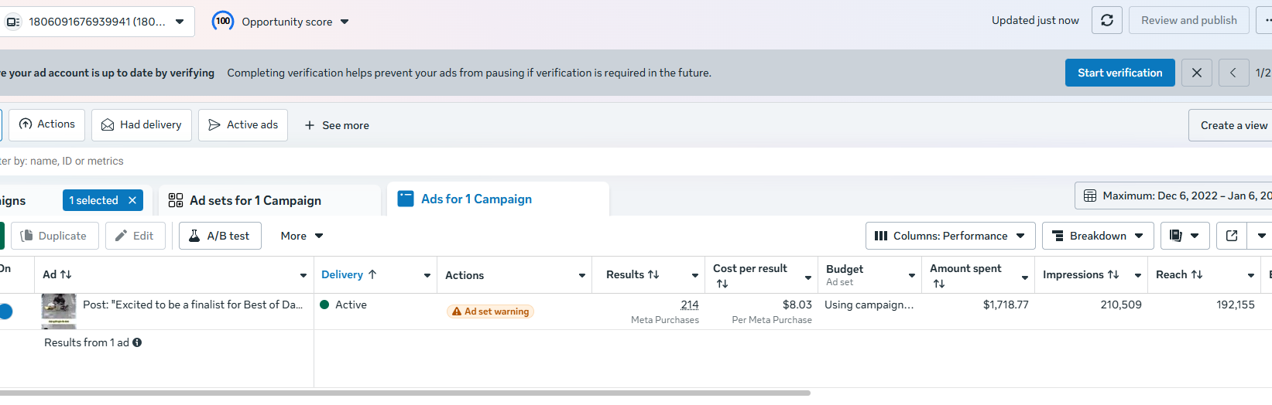Click the ad post thumbnail image
The width and height of the screenshot is (1272, 405).
59,308
